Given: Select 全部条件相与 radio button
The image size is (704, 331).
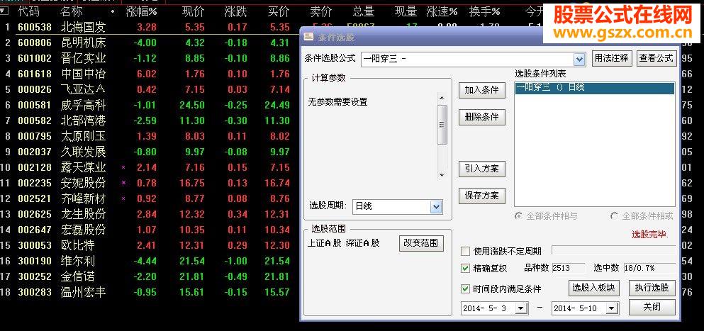Looking at the screenshot, I should coord(518,216).
